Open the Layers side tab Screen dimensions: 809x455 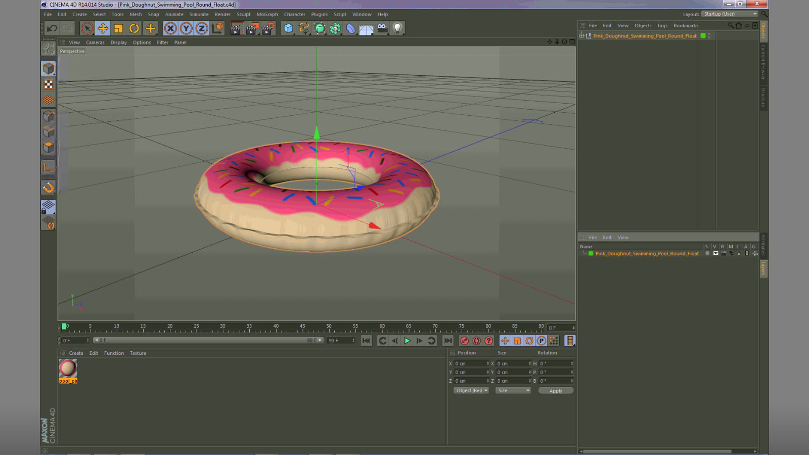763,268
